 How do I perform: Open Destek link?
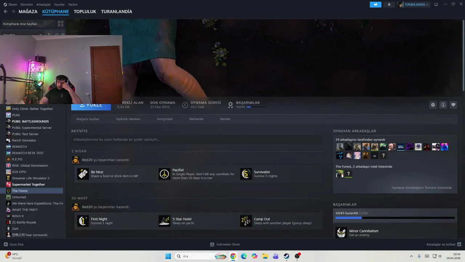[225, 119]
